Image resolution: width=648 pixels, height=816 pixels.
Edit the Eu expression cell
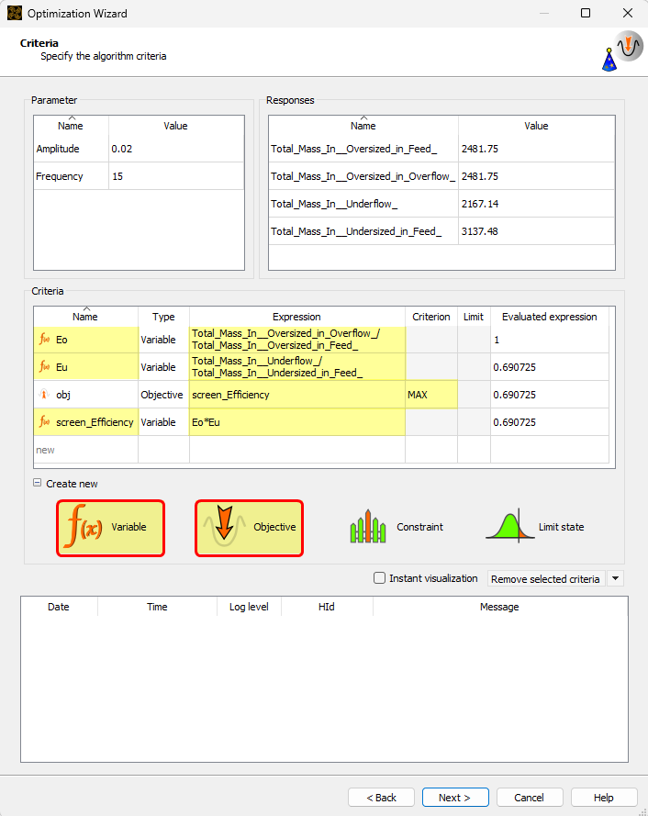[297, 367]
